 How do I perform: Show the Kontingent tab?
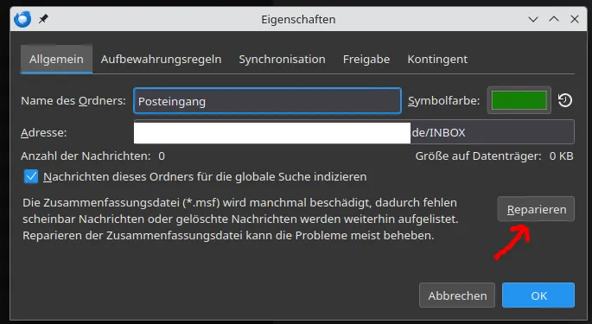(437, 60)
